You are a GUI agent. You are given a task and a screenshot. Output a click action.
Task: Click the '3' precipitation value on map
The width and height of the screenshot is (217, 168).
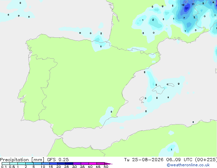coord(203,3)
